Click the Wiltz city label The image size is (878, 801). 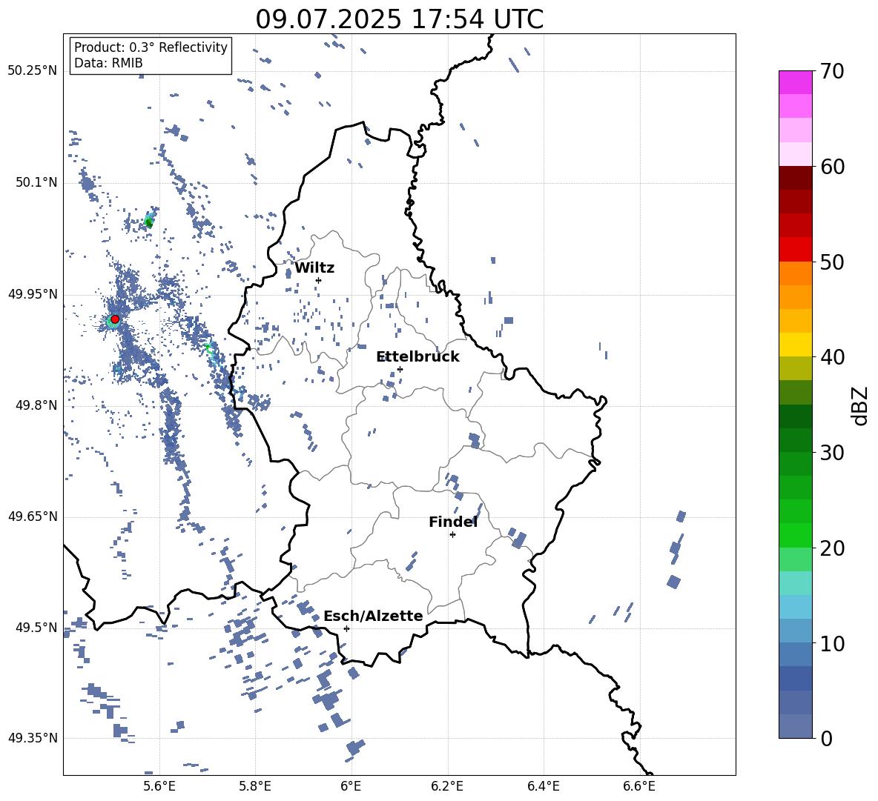(314, 268)
